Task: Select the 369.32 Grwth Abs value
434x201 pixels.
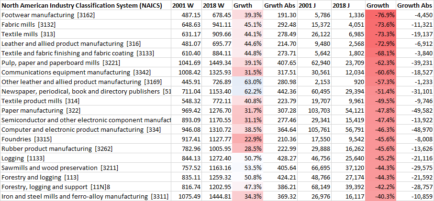Action: 280,196
